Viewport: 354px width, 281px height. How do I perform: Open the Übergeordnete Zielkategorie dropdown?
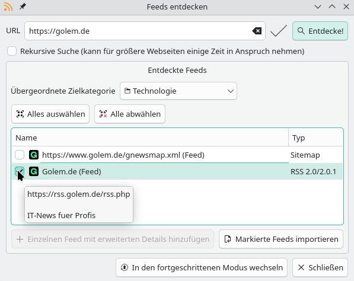pos(178,91)
